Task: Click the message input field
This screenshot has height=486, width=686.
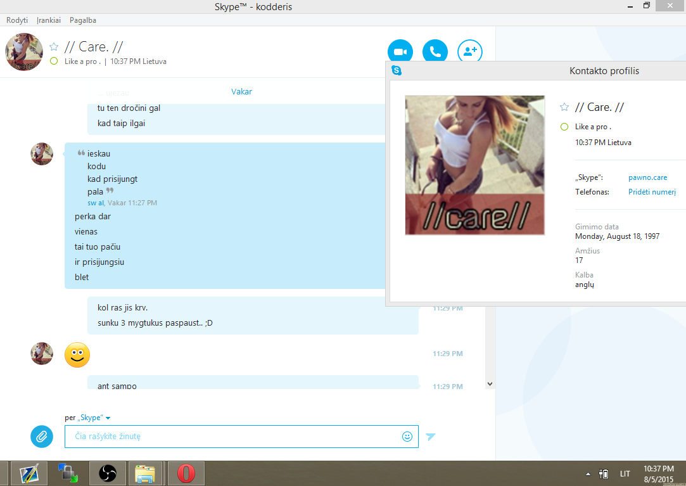Action: pos(241,437)
